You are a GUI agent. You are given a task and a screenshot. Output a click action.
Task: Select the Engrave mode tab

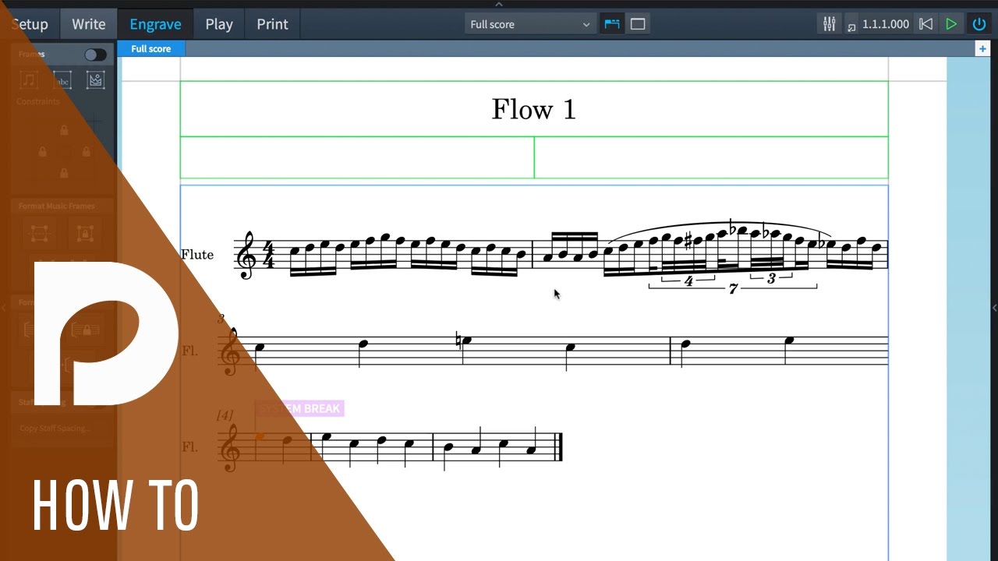pyautogui.click(x=155, y=24)
